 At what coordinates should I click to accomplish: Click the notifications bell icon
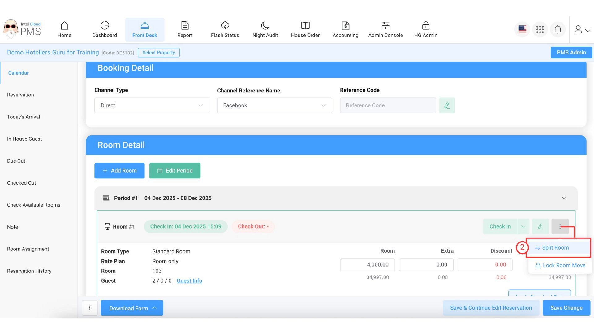pos(557,29)
